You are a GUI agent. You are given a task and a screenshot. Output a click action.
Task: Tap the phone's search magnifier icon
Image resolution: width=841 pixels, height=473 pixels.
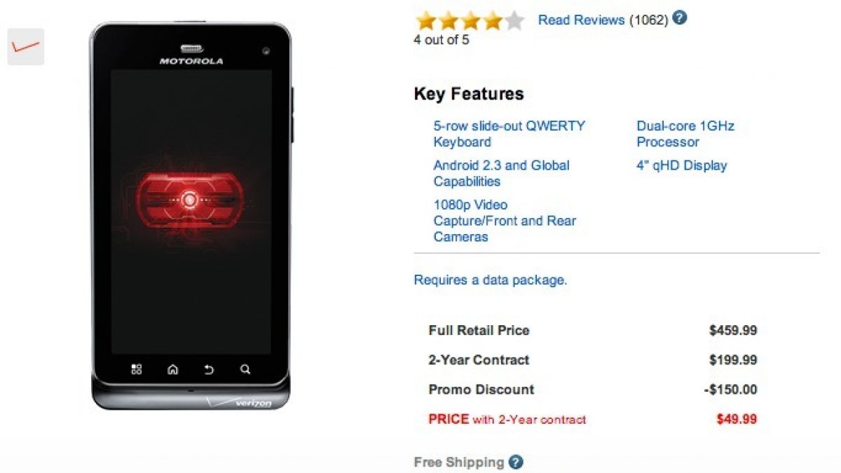[x=245, y=369]
